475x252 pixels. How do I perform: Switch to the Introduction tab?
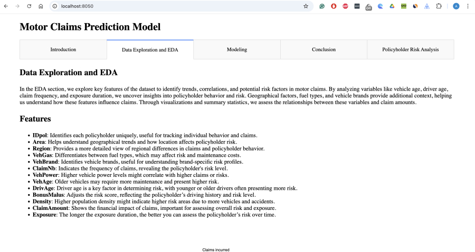click(63, 49)
